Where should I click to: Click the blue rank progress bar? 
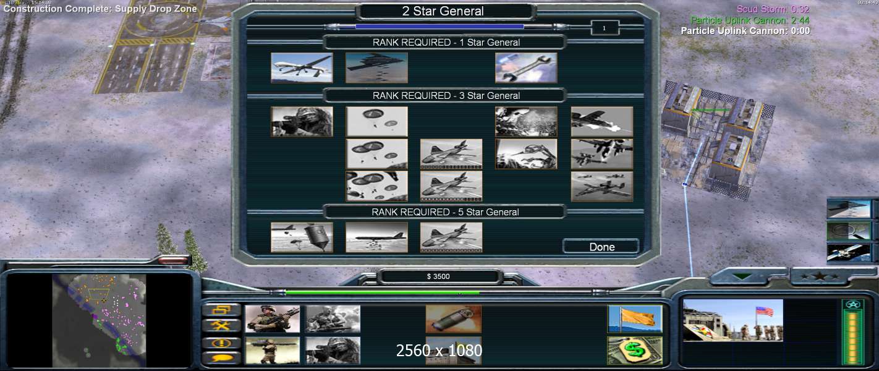(x=439, y=27)
